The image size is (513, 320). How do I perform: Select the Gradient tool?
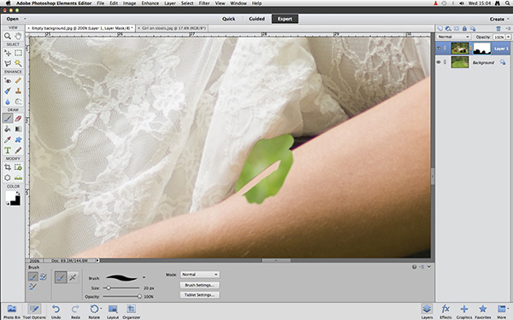pos(18,129)
